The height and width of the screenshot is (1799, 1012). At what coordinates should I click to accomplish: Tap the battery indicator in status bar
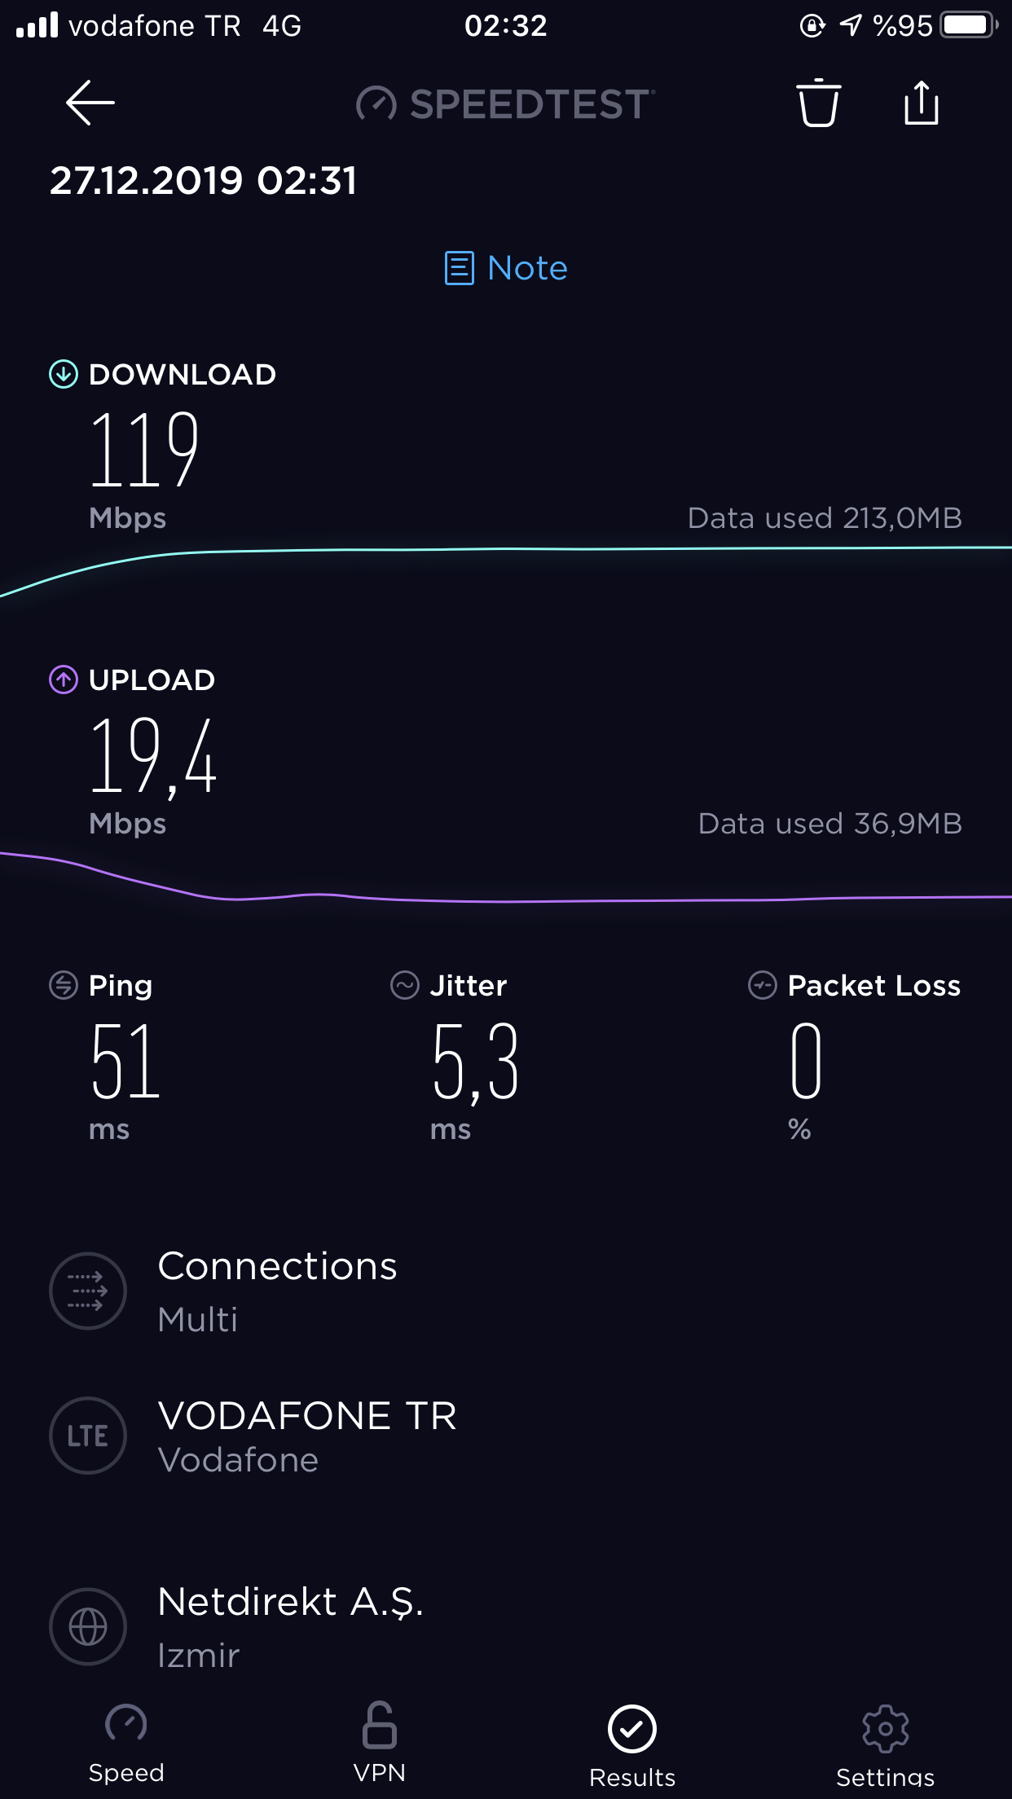(970, 25)
